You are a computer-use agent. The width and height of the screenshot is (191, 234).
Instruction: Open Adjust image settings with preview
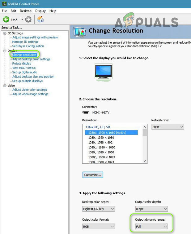[35, 37]
